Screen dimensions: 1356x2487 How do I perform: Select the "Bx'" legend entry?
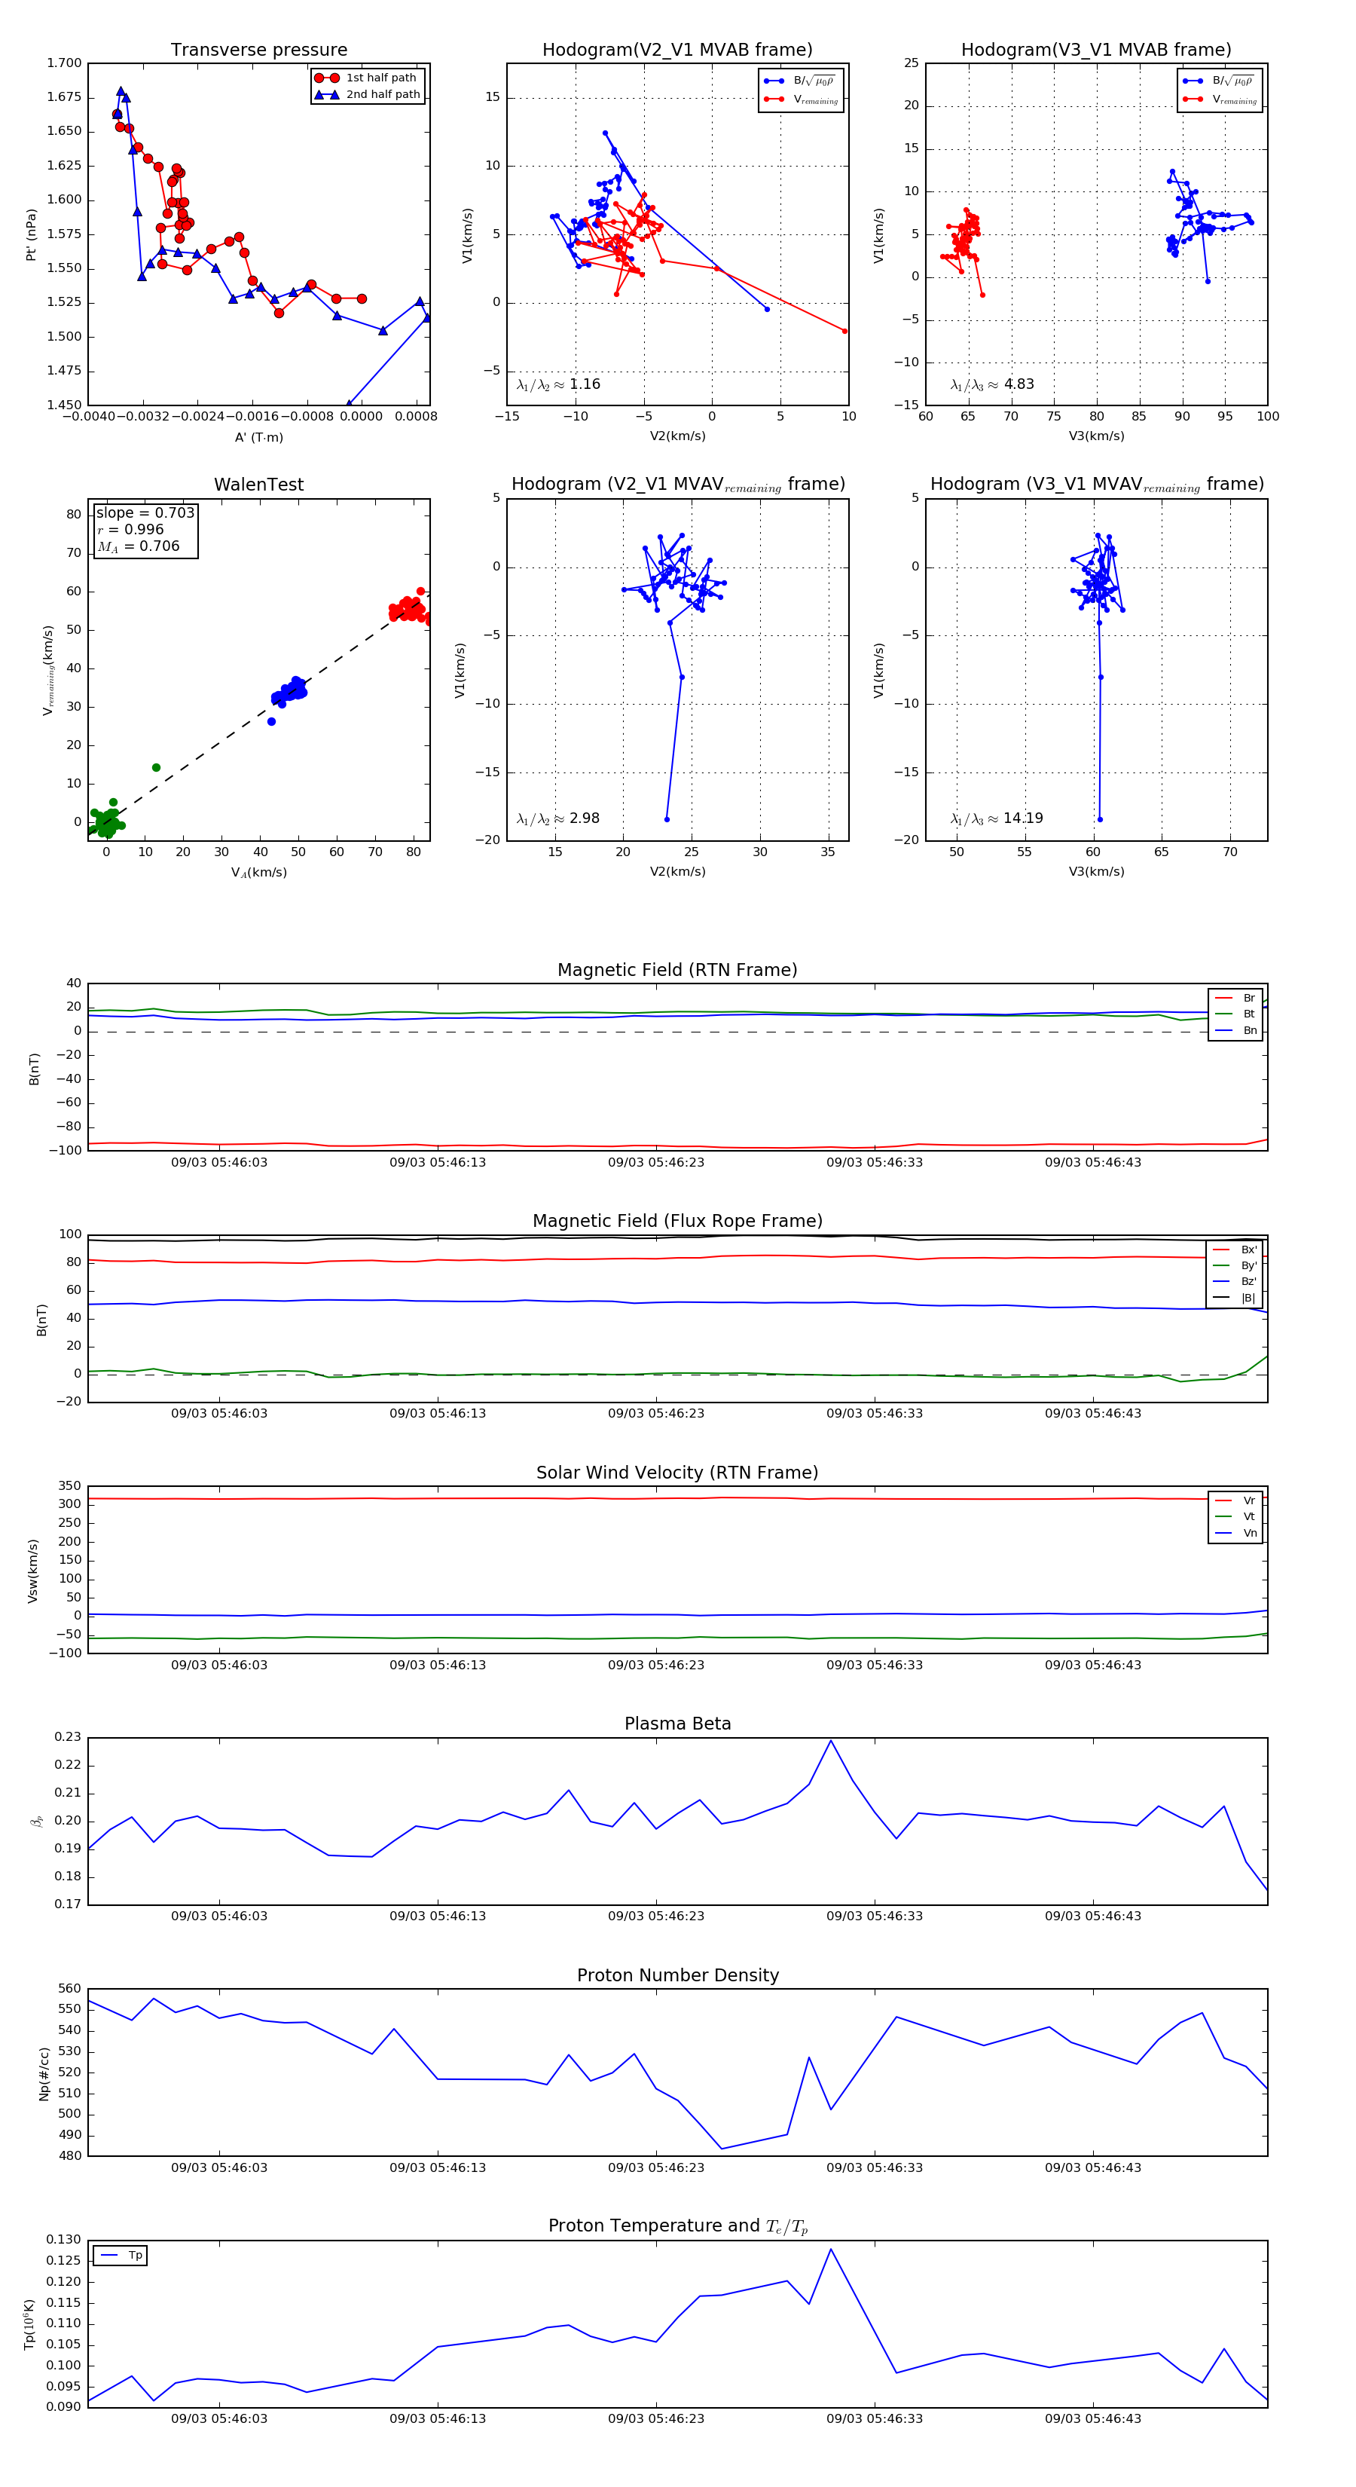tap(1235, 1250)
